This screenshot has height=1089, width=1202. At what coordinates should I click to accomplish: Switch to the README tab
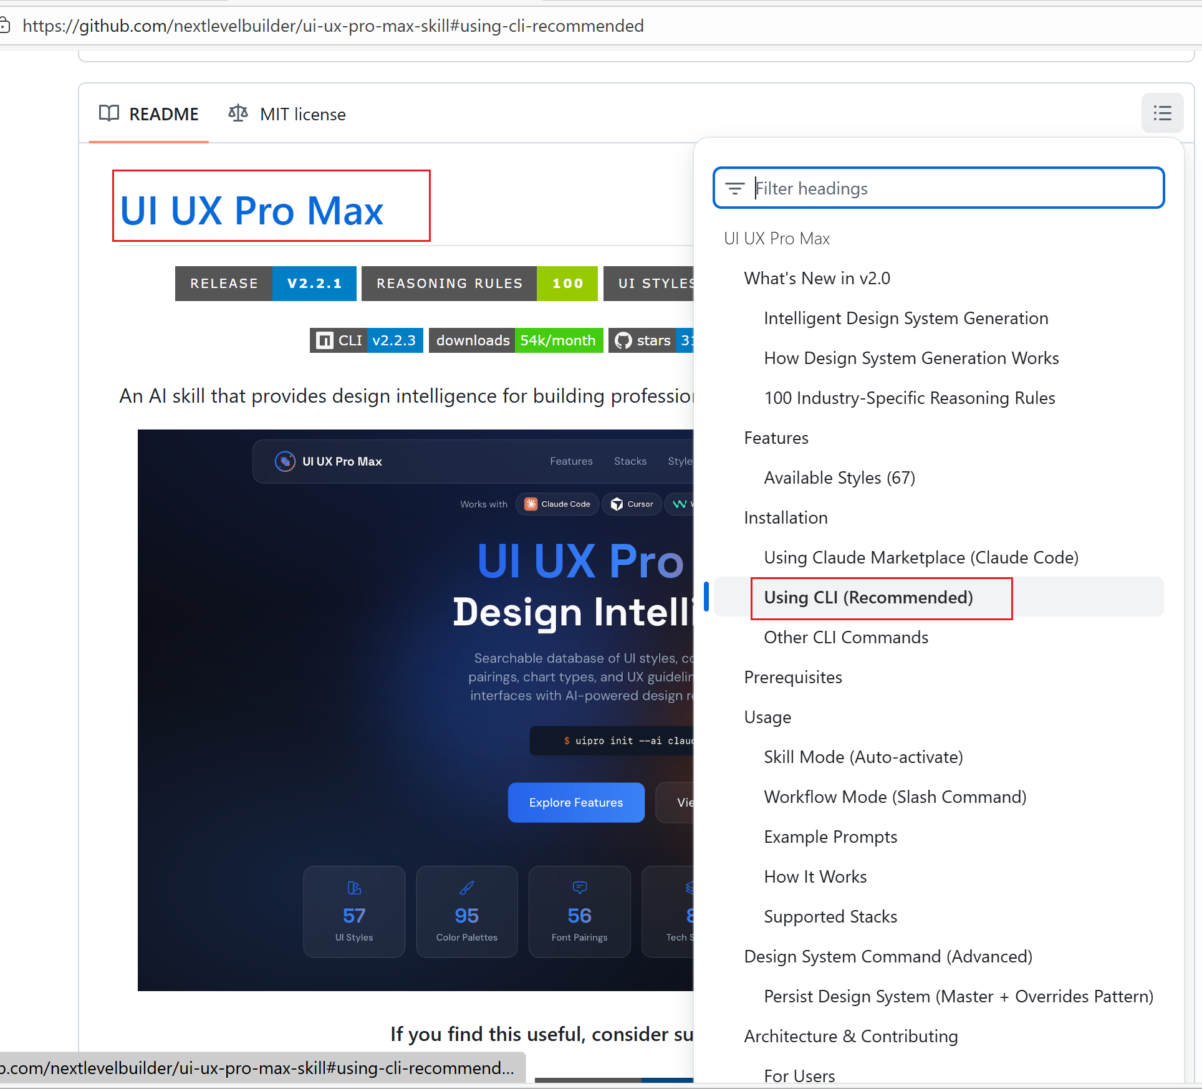(x=149, y=114)
